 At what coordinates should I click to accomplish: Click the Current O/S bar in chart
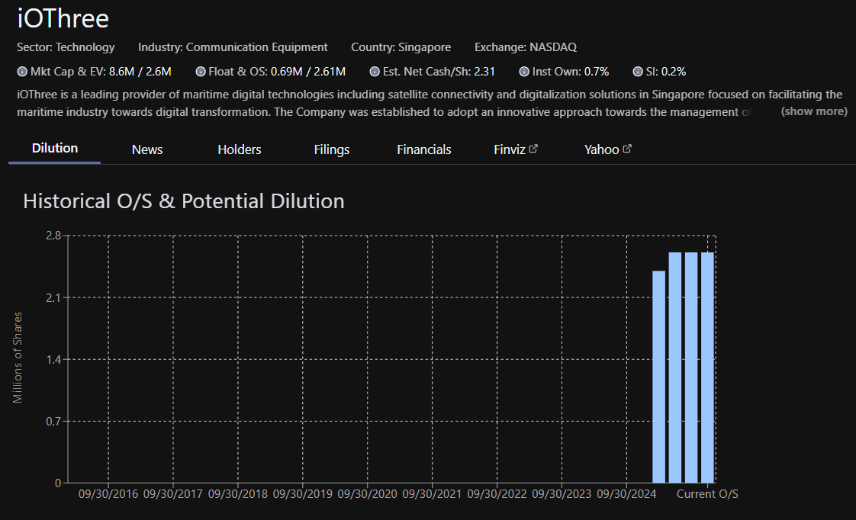(707, 368)
